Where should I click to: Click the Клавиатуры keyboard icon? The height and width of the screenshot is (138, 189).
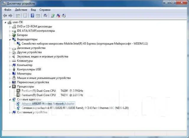(x=14, y=61)
